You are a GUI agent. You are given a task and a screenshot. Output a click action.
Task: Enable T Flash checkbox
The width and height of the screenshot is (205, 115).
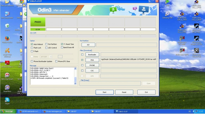32,51
